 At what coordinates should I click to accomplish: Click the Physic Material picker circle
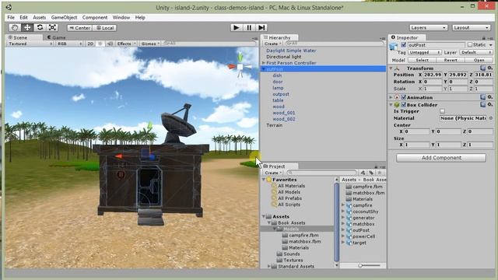pyautogui.click(x=491, y=118)
